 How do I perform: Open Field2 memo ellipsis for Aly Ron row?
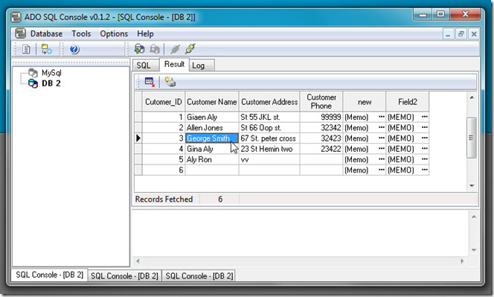coord(424,159)
